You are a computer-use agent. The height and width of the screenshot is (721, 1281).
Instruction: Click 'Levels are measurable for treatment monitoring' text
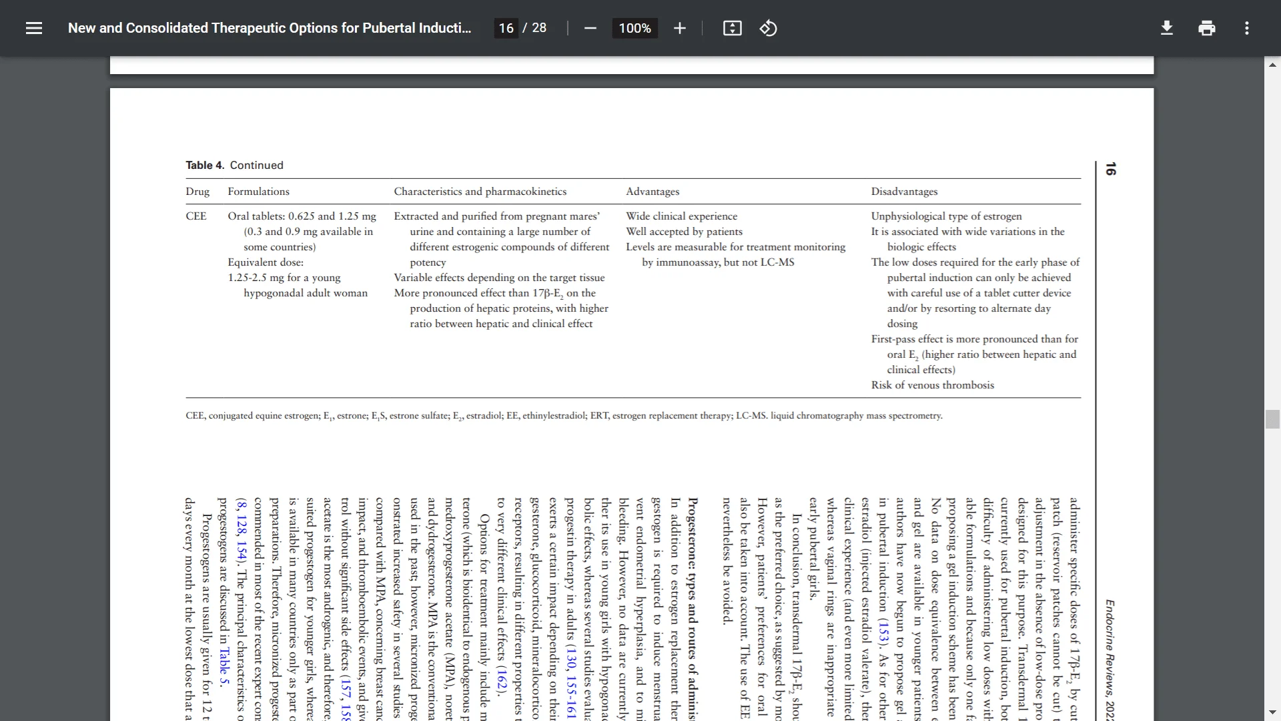coord(735,247)
